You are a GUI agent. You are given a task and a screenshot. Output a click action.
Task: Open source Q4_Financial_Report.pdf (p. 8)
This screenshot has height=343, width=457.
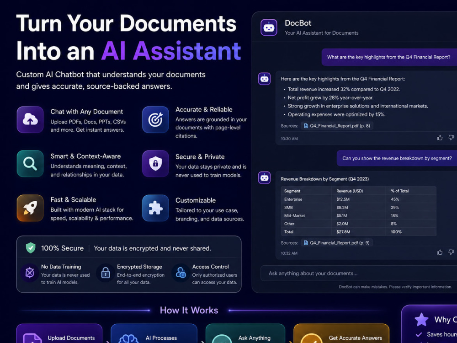pos(337,126)
